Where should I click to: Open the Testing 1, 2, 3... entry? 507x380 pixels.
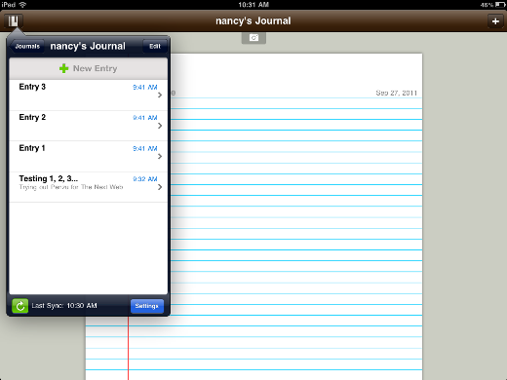(x=89, y=187)
